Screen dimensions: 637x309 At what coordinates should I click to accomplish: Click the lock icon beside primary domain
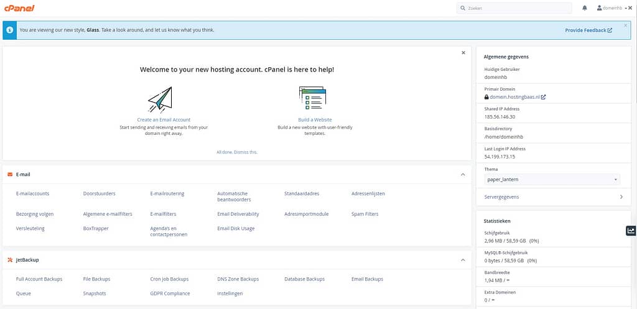point(486,97)
